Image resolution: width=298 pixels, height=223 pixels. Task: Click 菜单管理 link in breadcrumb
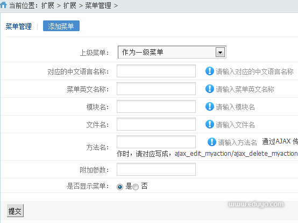point(98,5)
